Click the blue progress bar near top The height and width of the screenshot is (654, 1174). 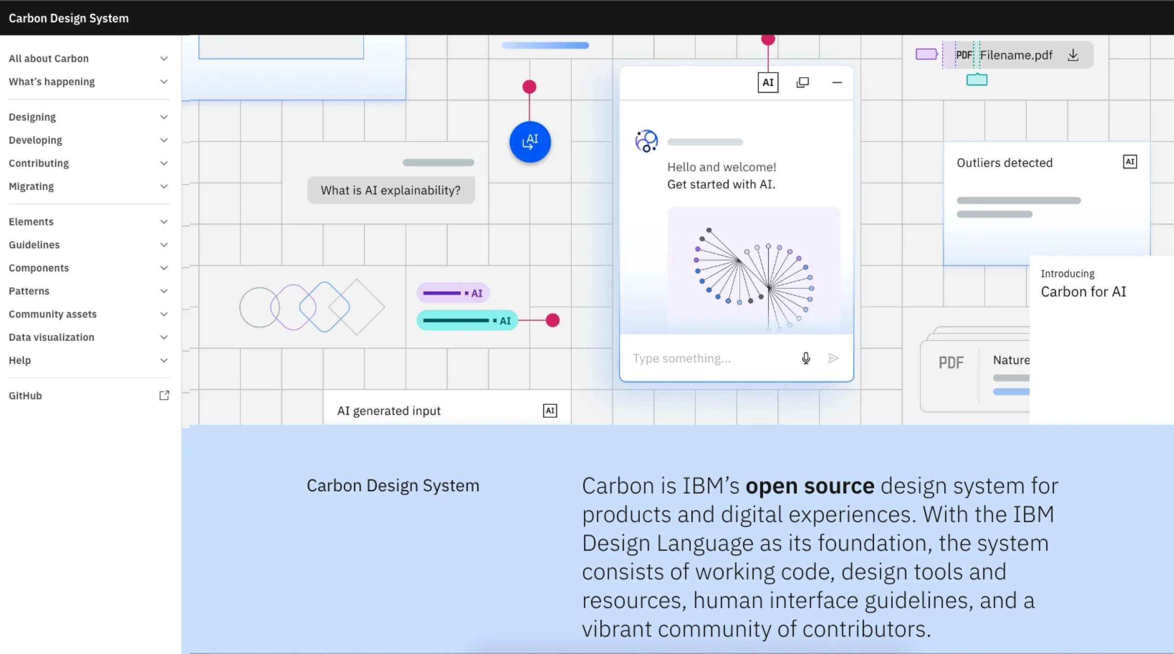pyautogui.click(x=545, y=45)
